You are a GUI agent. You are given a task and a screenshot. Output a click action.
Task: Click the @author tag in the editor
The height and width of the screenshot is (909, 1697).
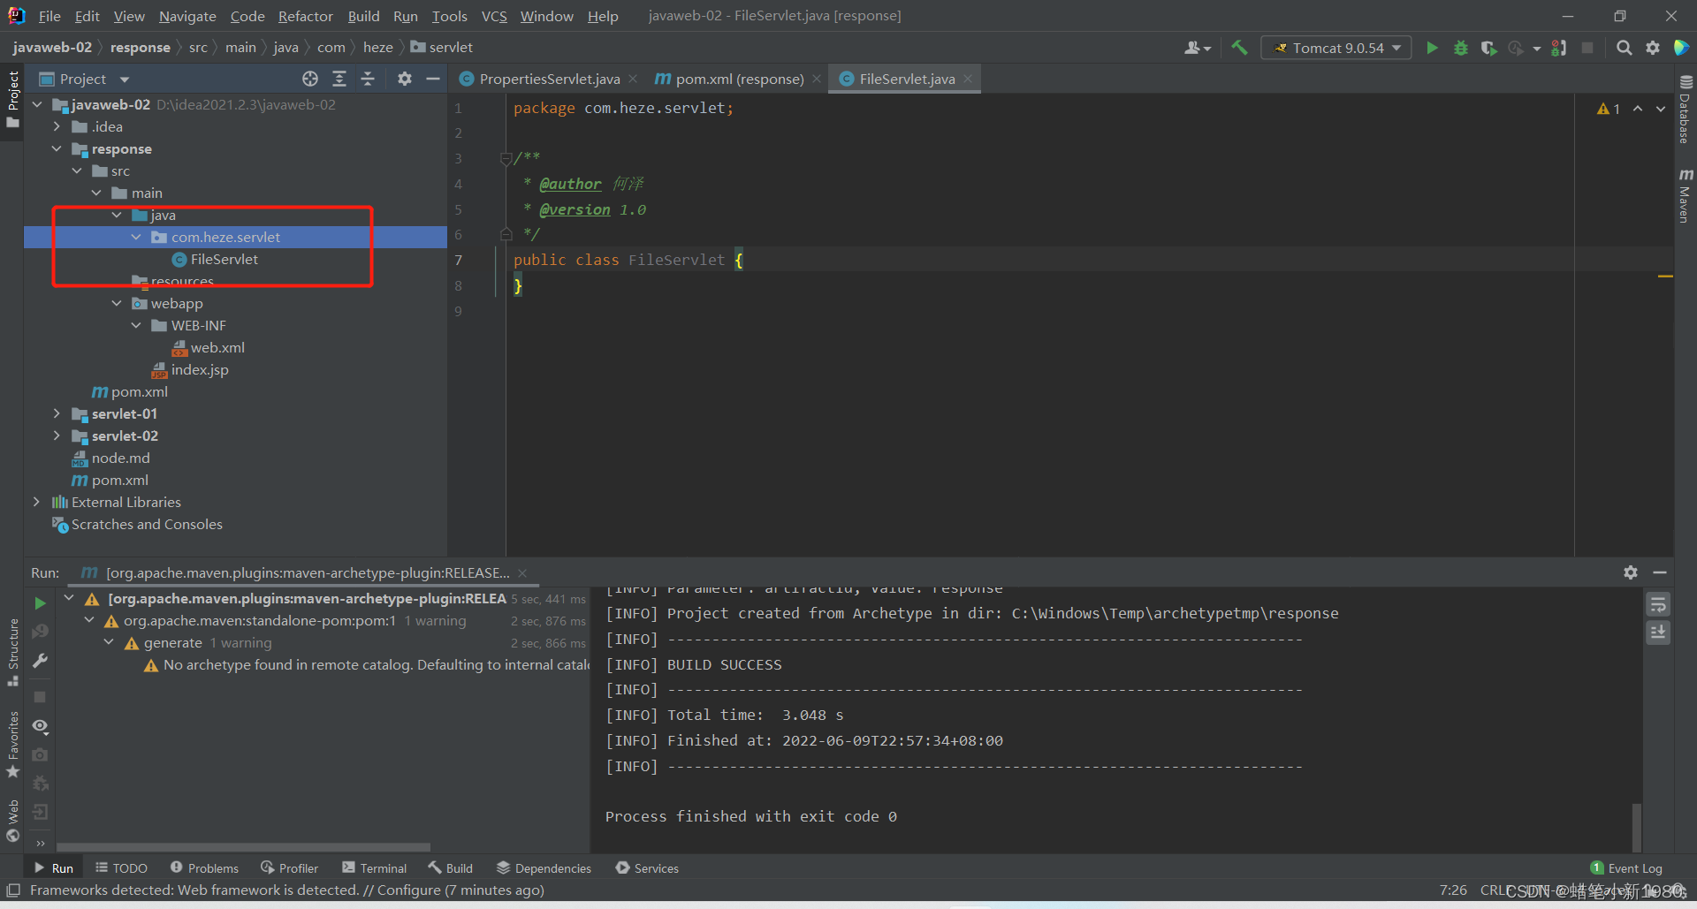click(x=570, y=184)
